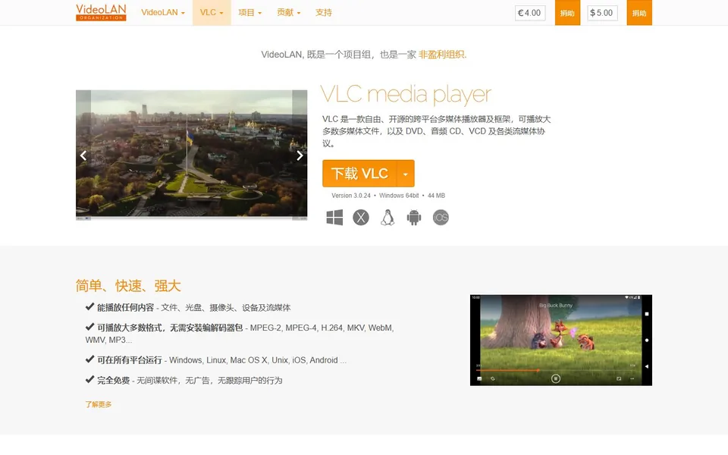728x455 pixels.
Task: Show next carousel slide
Action: pyautogui.click(x=300, y=155)
